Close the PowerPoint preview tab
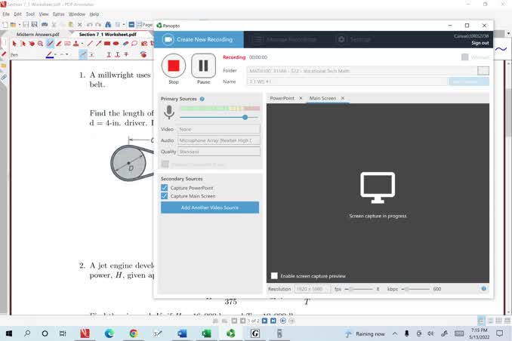512x341 pixels. [x=301, y=98]
